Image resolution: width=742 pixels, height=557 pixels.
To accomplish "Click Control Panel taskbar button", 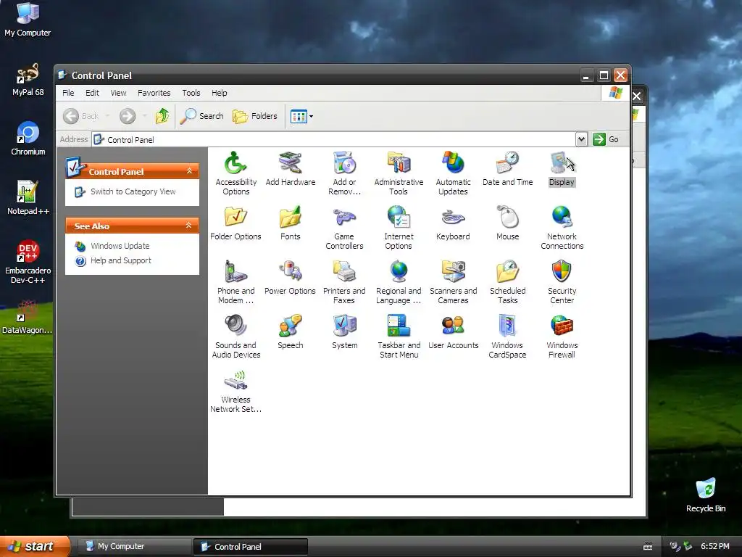I will pyautogui.click(x=250, y=547).
